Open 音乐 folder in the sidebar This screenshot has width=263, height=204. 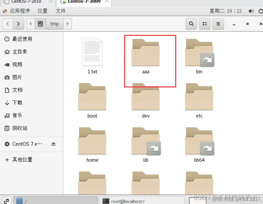(x=32, y=115)
